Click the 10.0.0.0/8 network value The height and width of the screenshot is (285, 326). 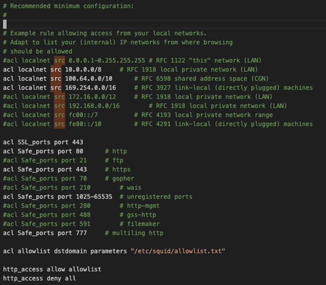pos(83,70)
